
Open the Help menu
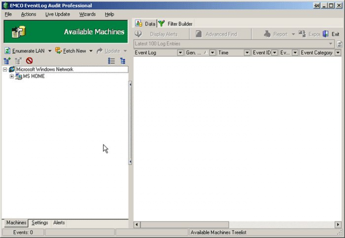(x=109, y=14)
